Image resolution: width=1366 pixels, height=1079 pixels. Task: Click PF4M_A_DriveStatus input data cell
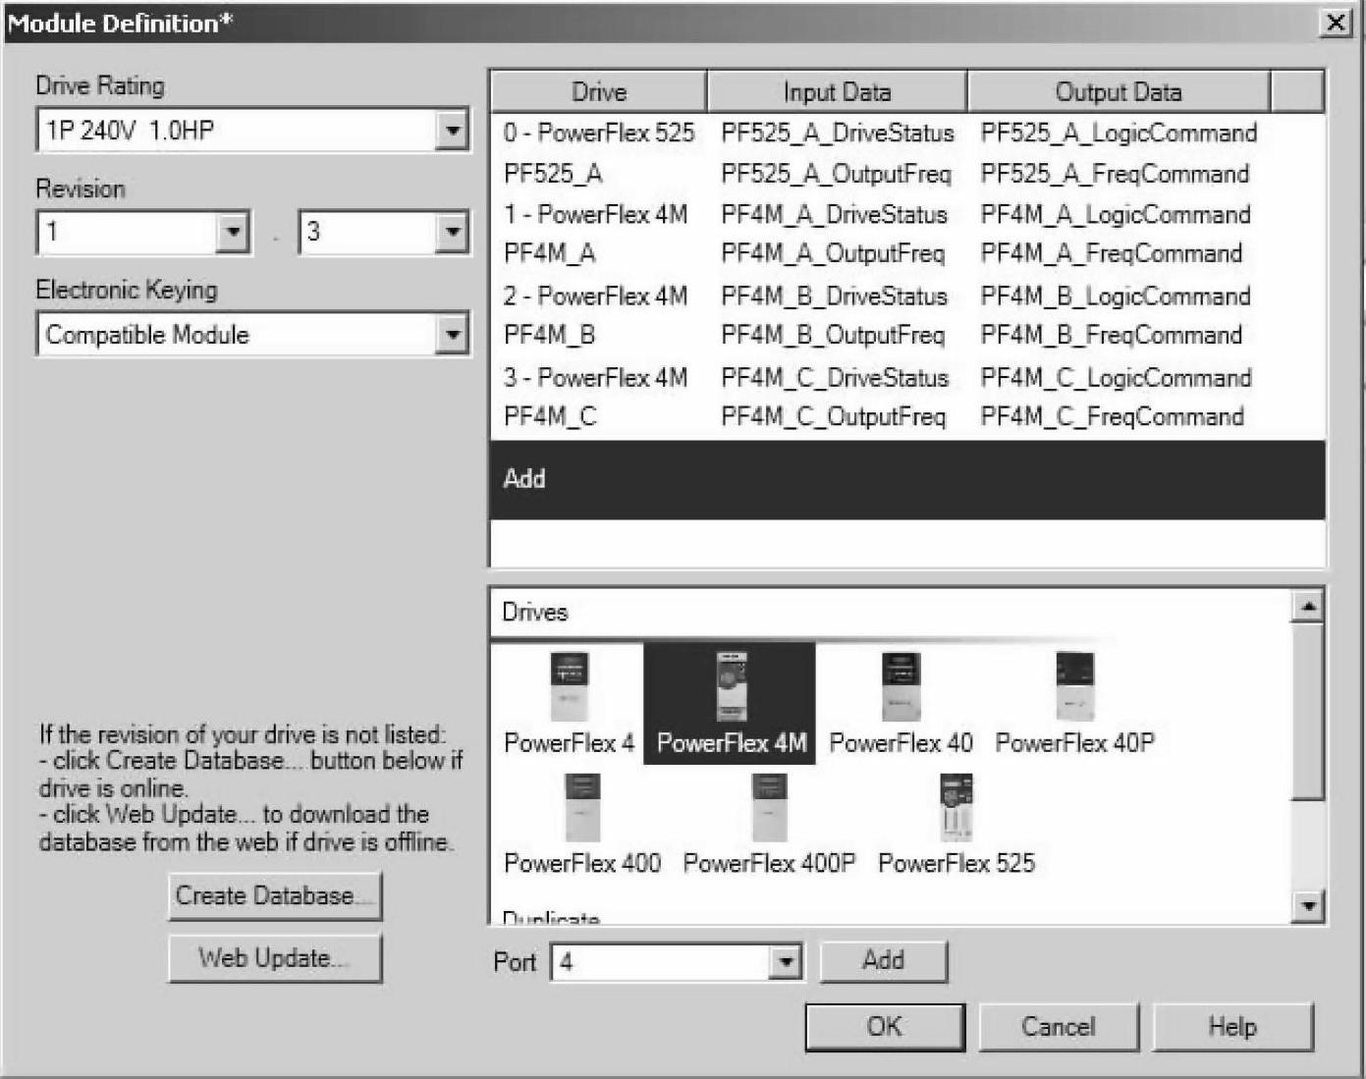tap(834, 214)
